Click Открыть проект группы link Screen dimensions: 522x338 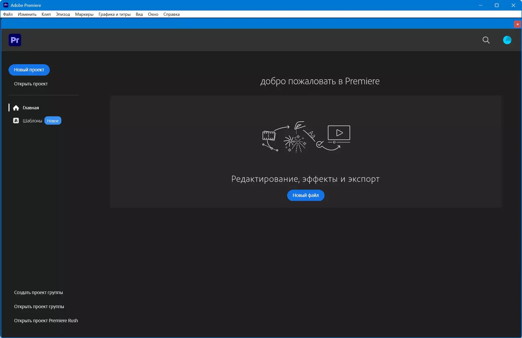39,307
